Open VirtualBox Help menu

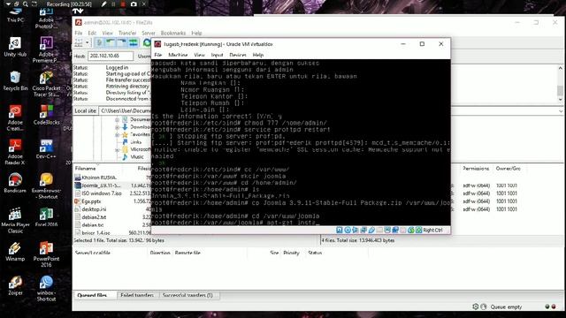click(258, 55)
